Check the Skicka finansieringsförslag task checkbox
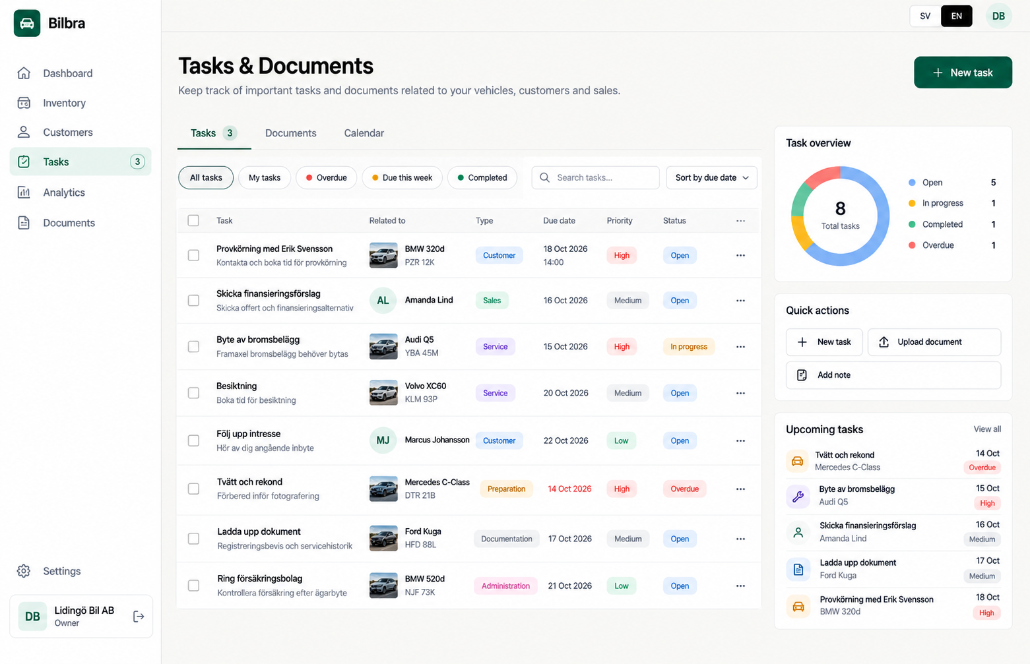 point(193,301)
